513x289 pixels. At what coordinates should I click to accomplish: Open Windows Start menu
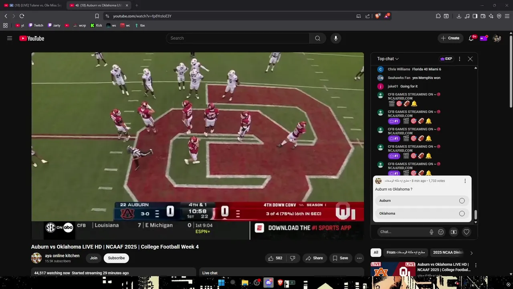coord(221,283)
